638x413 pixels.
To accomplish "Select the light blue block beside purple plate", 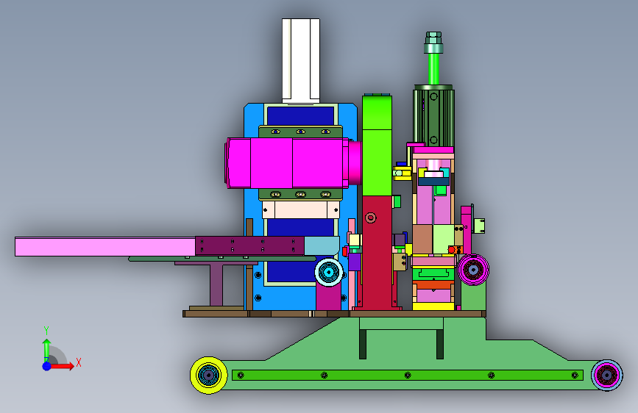I will [322, 245].
